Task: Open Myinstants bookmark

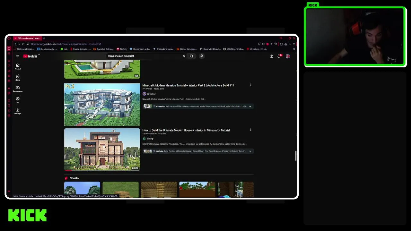Action: (257, 49)
